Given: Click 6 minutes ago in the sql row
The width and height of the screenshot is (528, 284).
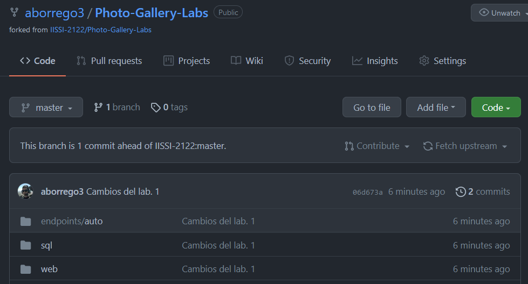Looking at the screenshot, I should [x=481, y=245].
